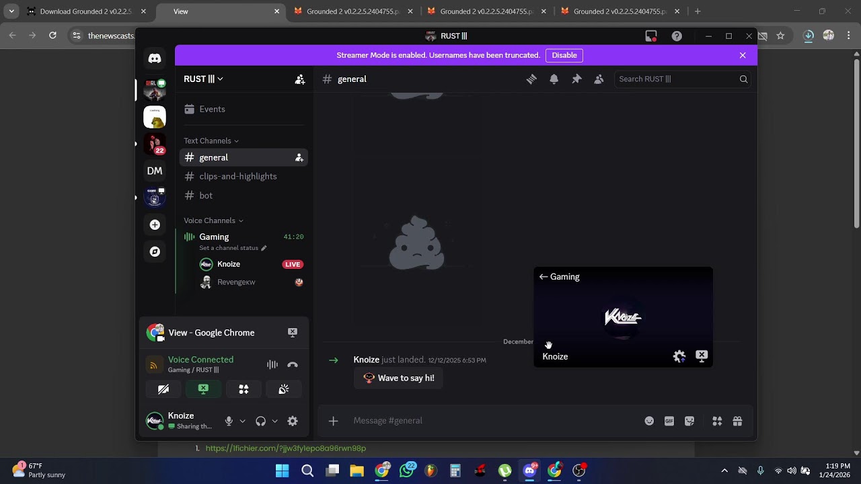Switch to Download Grounded 2 Chrome tab
This screenshot has height=484, width=861.
(x=86, y=11)
